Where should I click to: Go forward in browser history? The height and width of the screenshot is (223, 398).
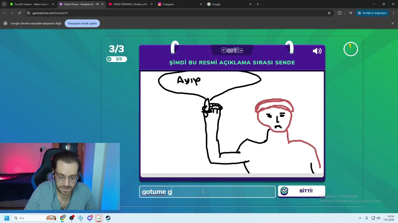click(12, 13)
